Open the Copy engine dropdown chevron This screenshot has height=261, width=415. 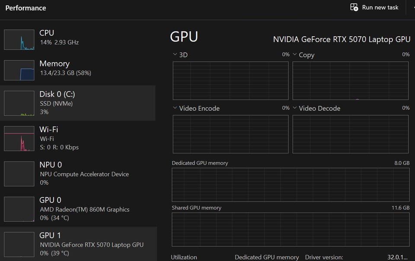[x=295, y=54]
